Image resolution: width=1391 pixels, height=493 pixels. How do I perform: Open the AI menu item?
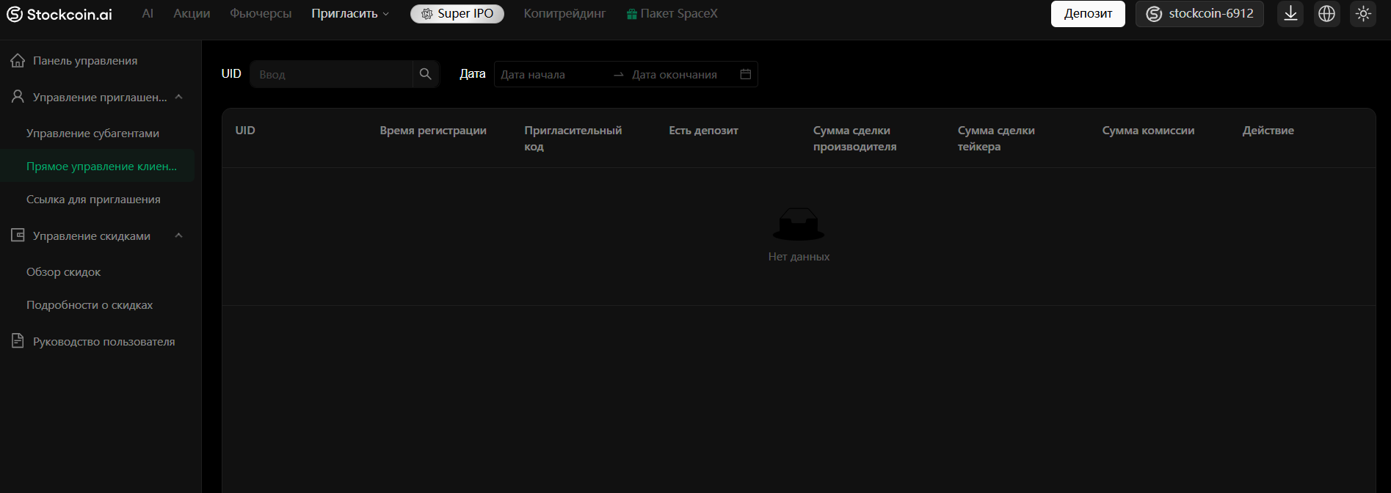pos(148,13)
